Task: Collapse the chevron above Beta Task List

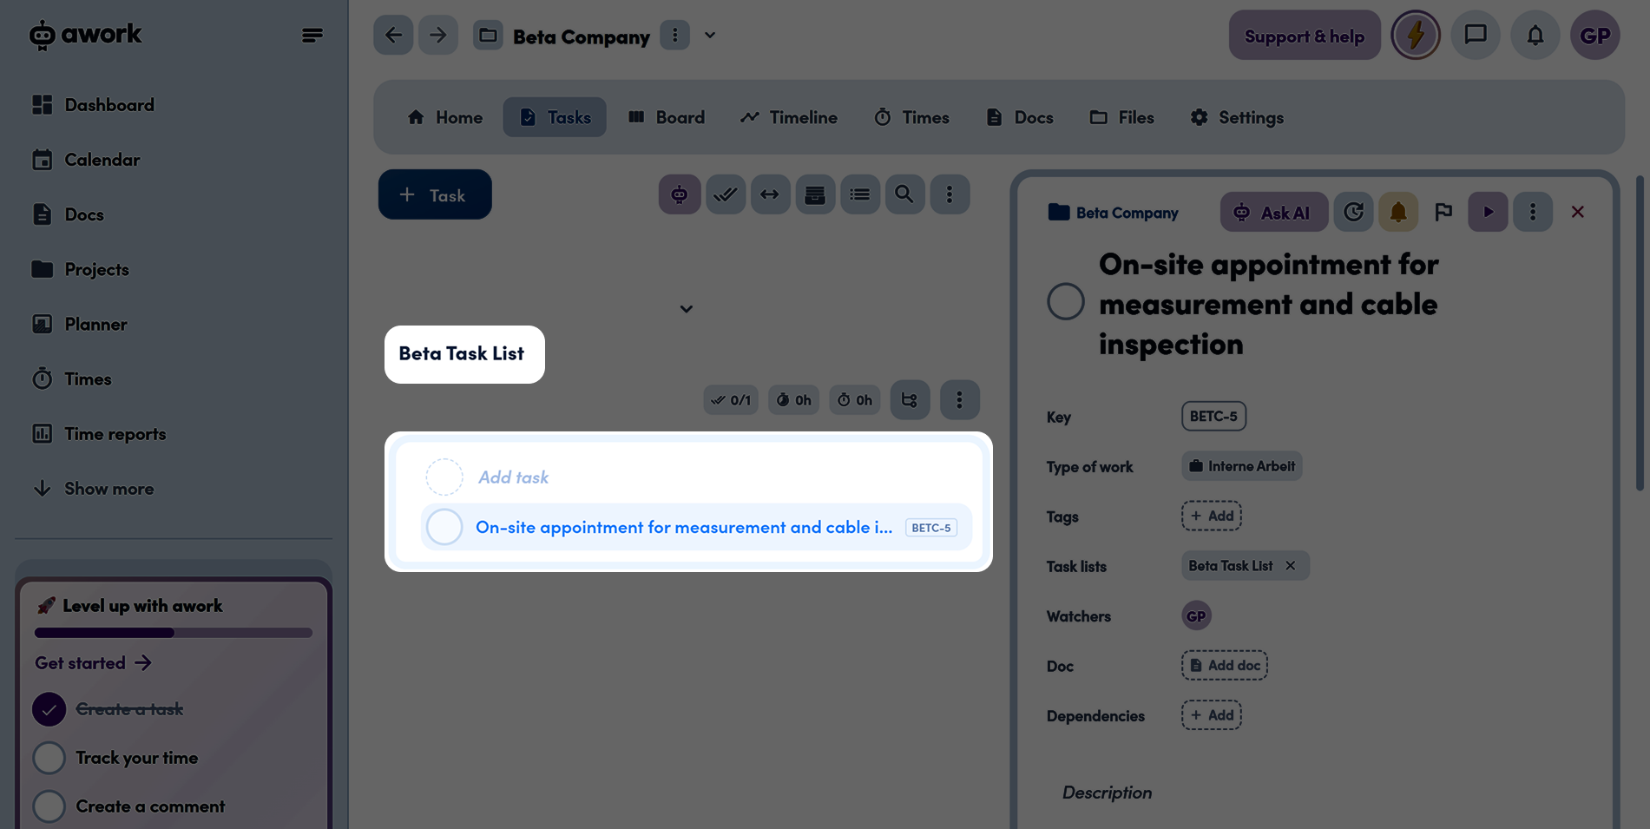Action: point(686,309)
